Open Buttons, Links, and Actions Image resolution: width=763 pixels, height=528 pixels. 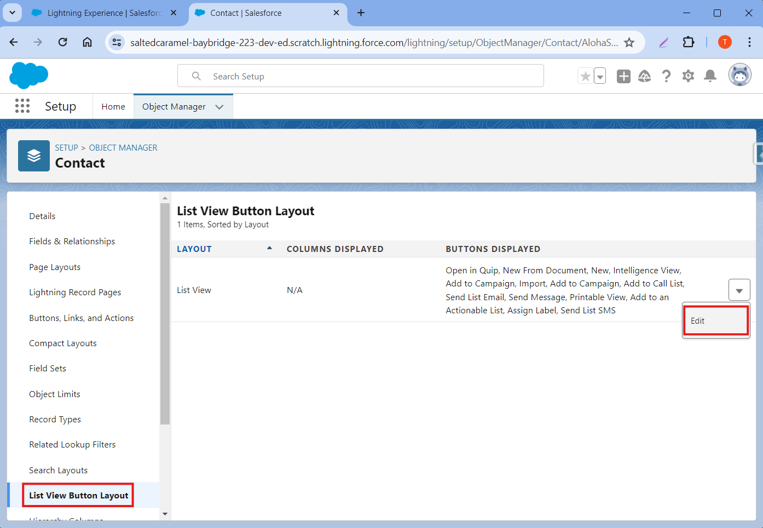pyautogui.click(x=81, y=318)
